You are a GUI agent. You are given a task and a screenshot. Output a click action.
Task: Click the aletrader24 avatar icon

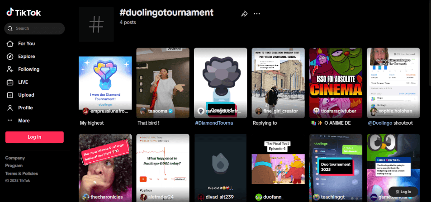(x=143, y=197)
